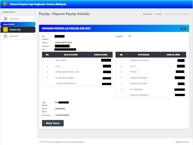The image size is (193, 145).
Task: Click the POTONGAN column header
Action: 143,55
